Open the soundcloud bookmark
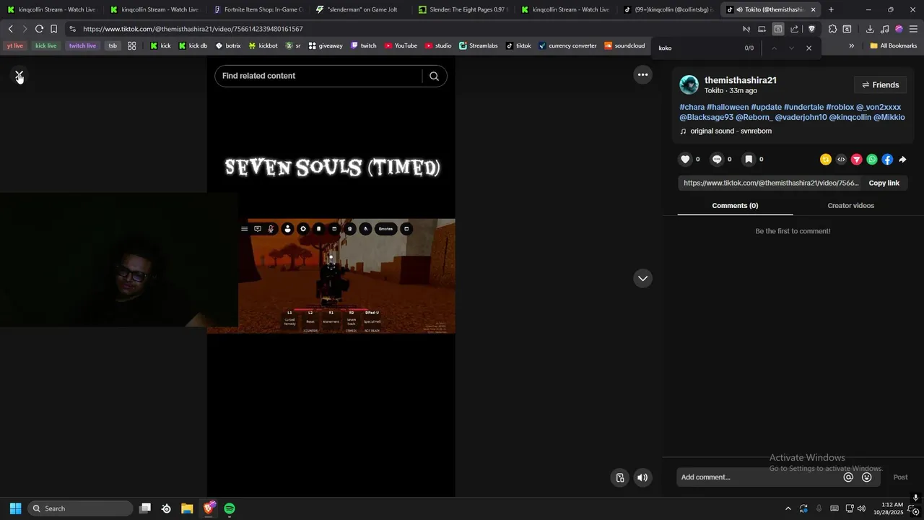The height and width of the screenshot is (520, 924). (624, 45)
